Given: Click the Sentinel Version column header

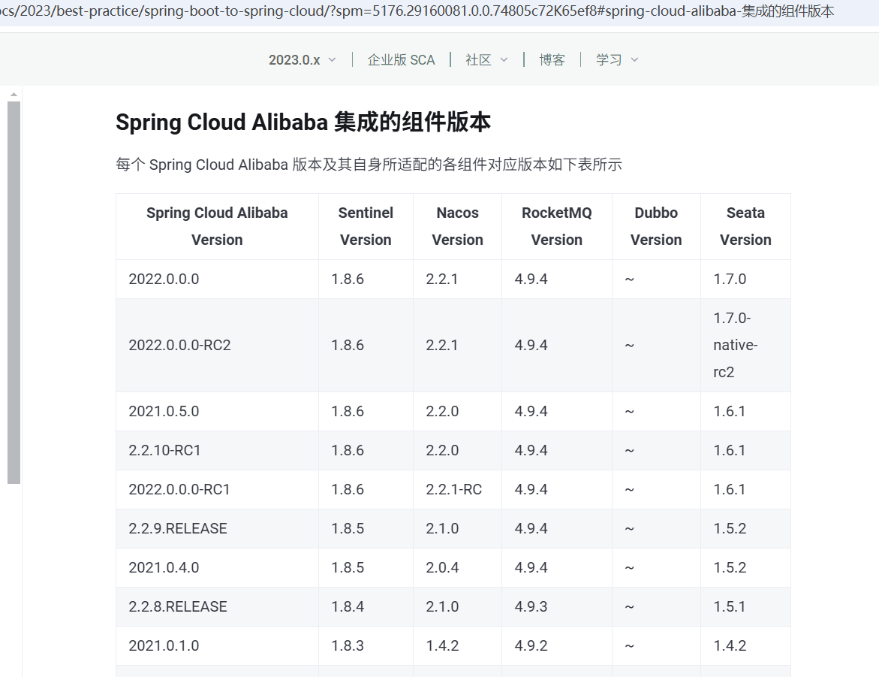Looking at the screenshot, I should point(366,226).
